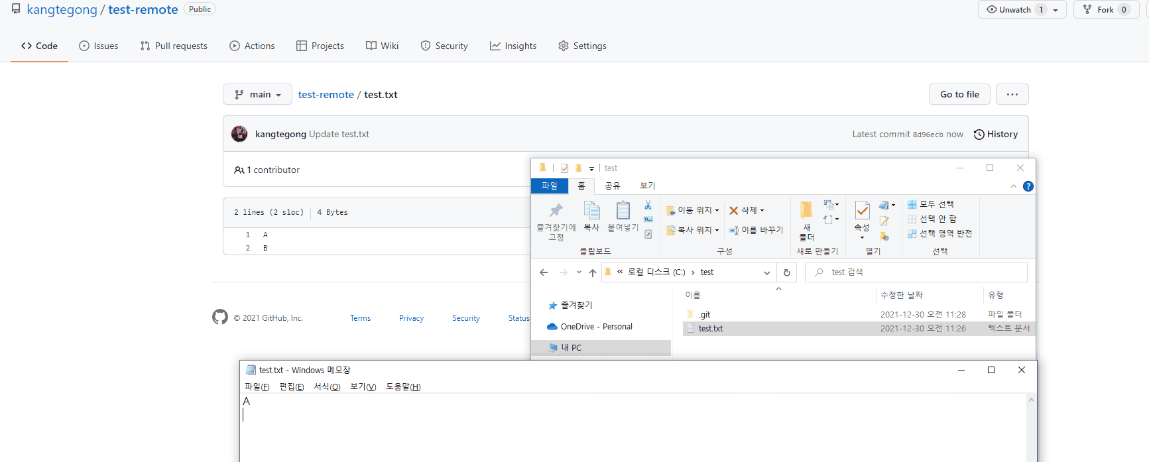
Task: Expand the 삭제 (Delete) dropdown
Action: click(762, 211)
